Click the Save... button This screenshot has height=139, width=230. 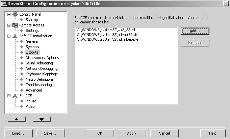pos(50,133)
